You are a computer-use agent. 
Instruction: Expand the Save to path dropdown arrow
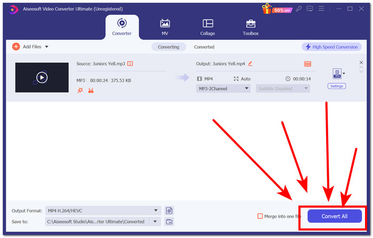(155, 221)
